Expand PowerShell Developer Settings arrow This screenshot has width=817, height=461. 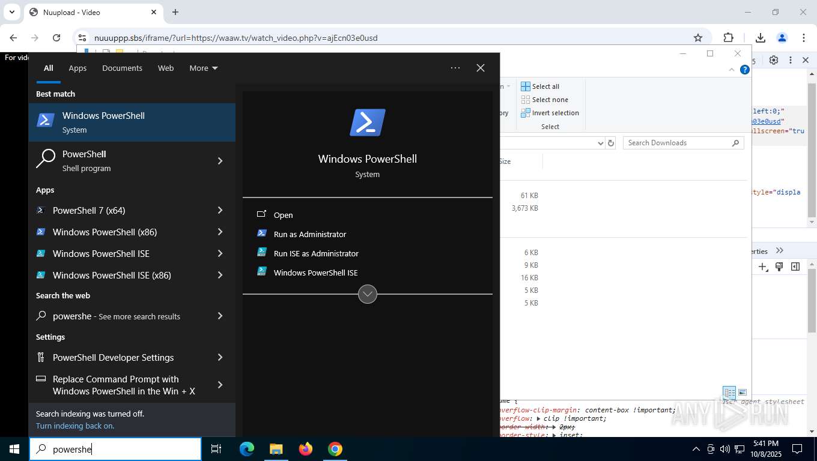pos(220,357)
